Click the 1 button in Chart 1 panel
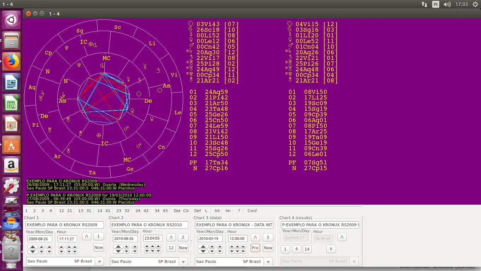Screen dimensions: 481x271 [99, 236]
